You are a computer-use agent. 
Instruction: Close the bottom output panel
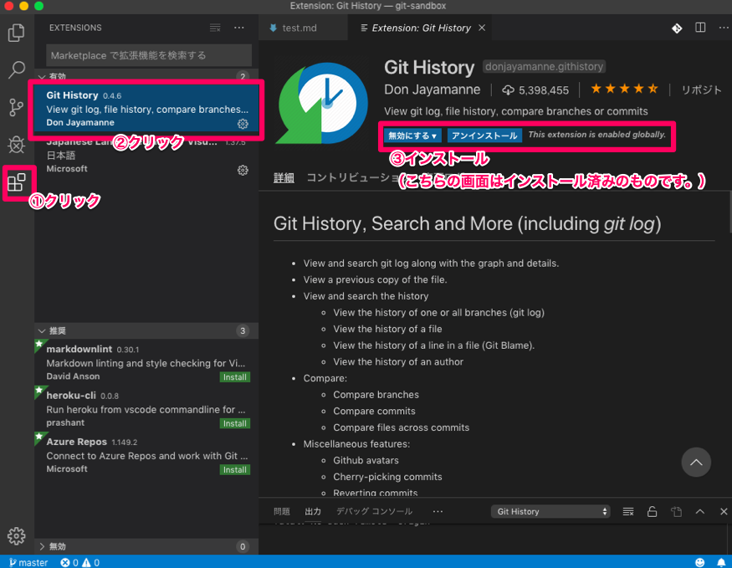pos(724,511)
